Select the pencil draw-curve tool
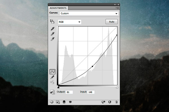169x112 pixels. tap(52, 77)
